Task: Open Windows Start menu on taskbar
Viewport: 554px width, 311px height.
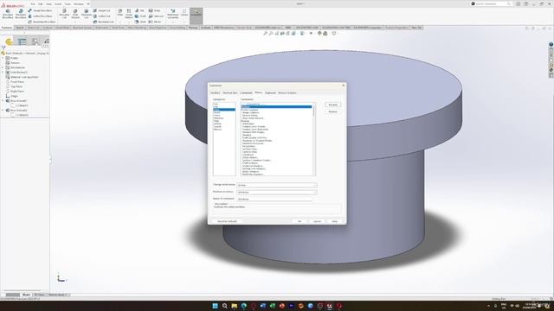Action: tap(215, 306)
